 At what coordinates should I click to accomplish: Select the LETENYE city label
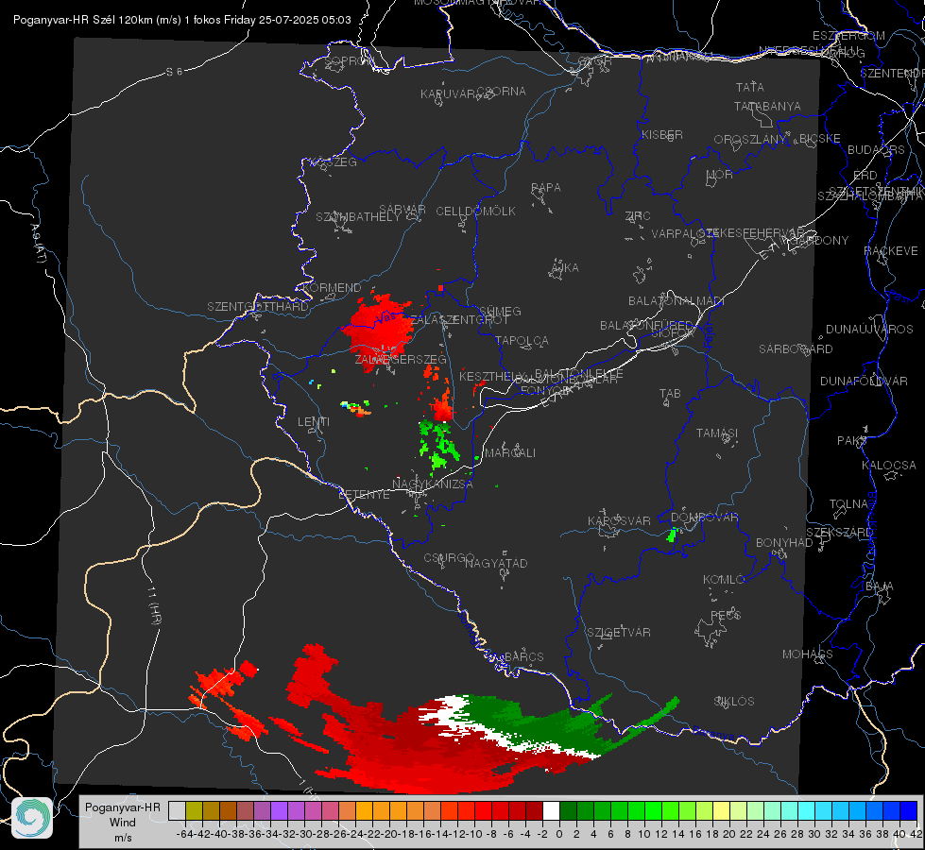(x=364, y=495)
